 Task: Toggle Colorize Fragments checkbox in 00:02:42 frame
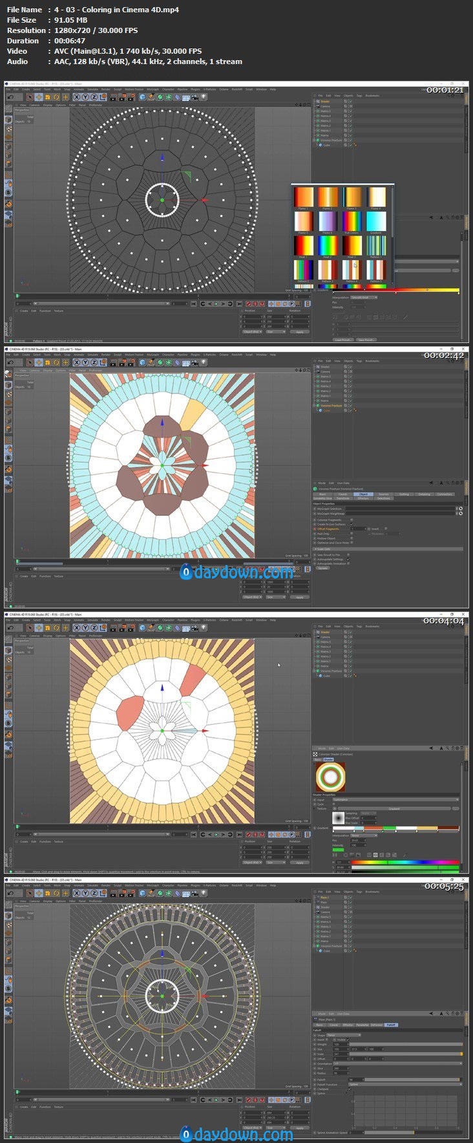[352, 520]
